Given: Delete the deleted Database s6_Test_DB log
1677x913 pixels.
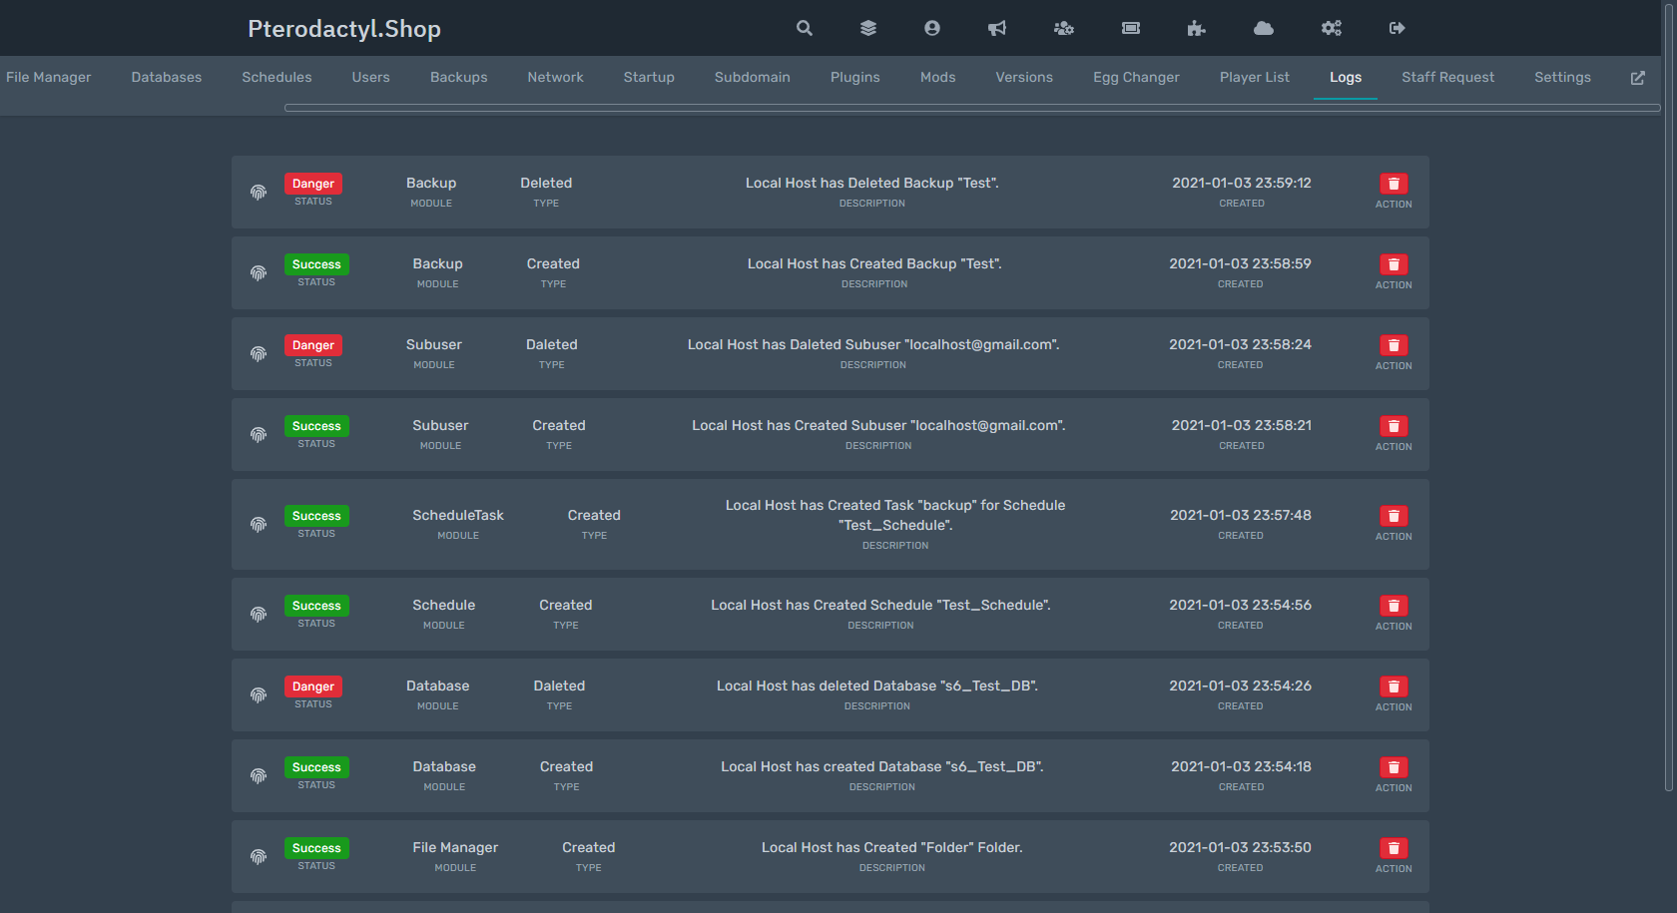Looking at the screenshot, I should 1394,686.
